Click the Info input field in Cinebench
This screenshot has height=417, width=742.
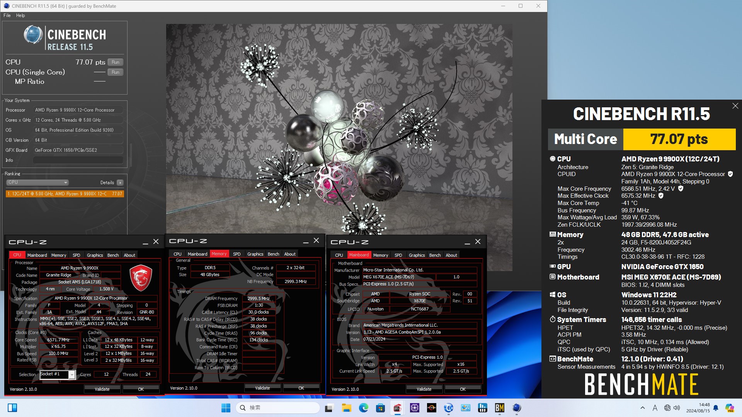point(78,160)
